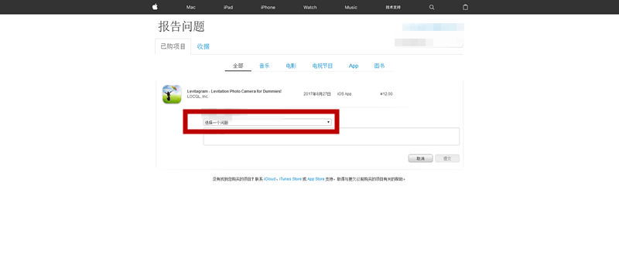
Task: Open the Music navigation item
Action: pyautogui.click(x=351, y=8)
